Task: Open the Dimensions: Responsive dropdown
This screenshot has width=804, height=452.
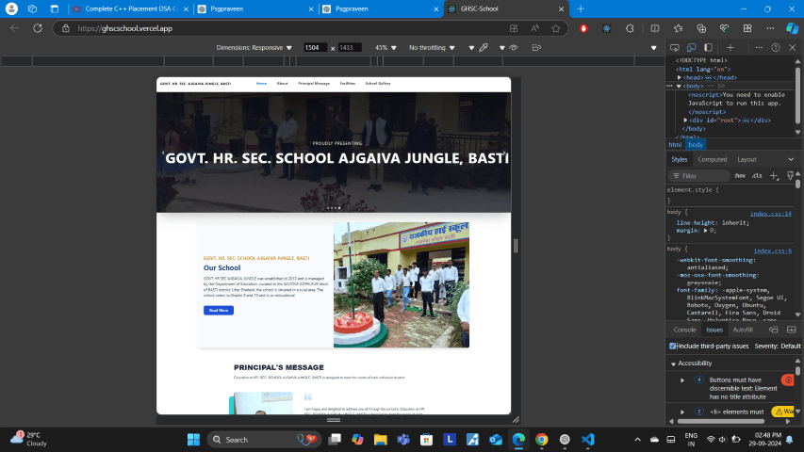Action: (x=254, y=48)
